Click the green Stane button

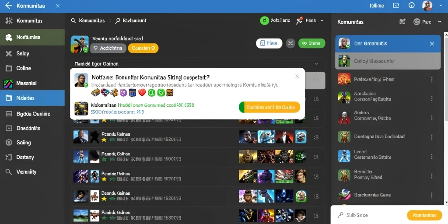(311, 43)
